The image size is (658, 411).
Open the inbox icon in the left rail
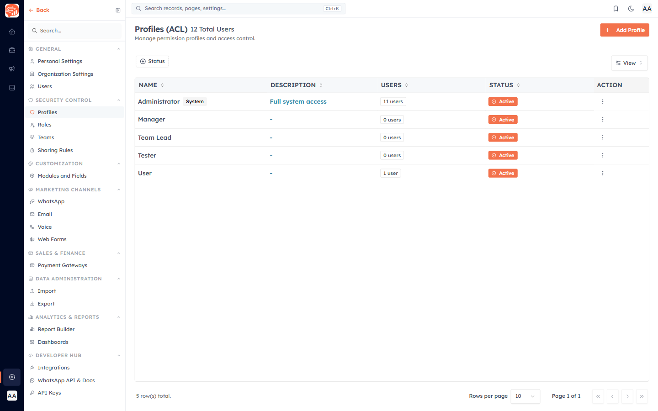click(x=12, y=88)
